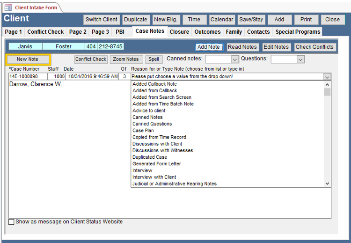Click the Check Conflicts button
This screenshot has height=243, width=351.
pyautogui.click(x=314, y=47)
